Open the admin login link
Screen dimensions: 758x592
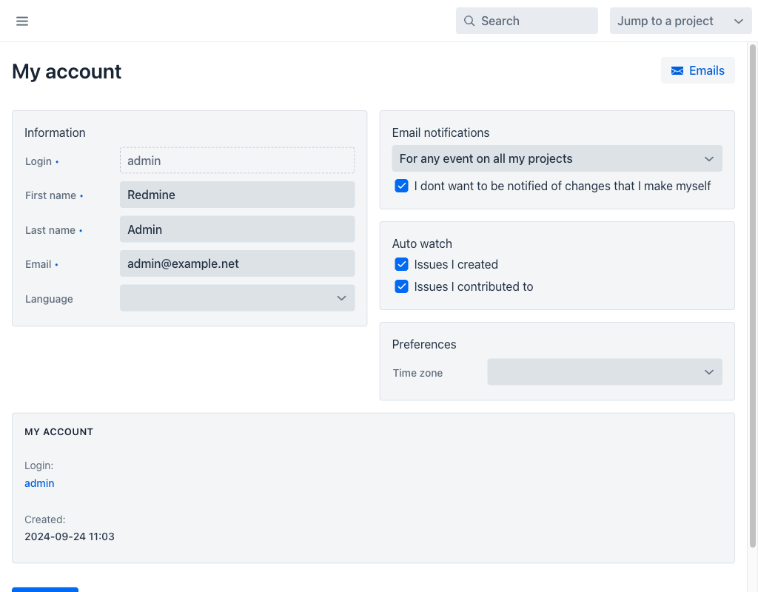click(x=39, y=483)
